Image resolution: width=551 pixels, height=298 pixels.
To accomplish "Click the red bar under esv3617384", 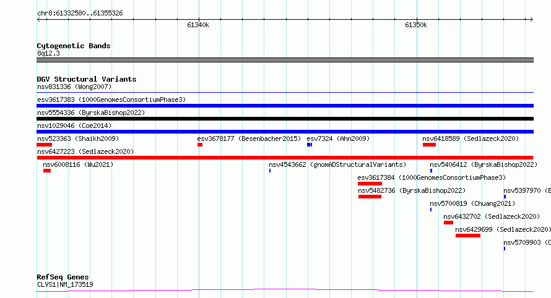I will [x=370, y=184].
